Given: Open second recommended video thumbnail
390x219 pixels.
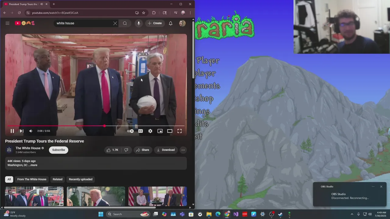Looking at the screenshot, I should (96, 196).
